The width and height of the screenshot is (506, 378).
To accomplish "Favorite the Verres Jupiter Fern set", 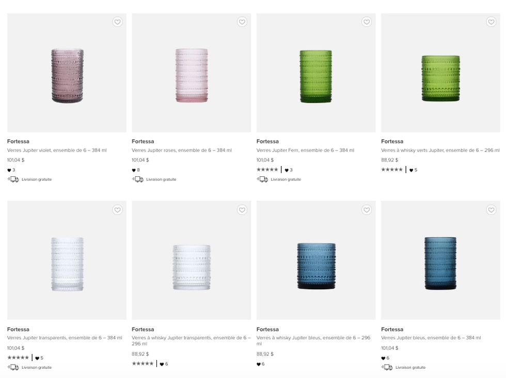I will [x=367, y=22].
